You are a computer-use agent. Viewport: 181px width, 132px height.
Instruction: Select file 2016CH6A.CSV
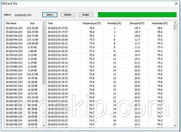(x=14, y=47)
